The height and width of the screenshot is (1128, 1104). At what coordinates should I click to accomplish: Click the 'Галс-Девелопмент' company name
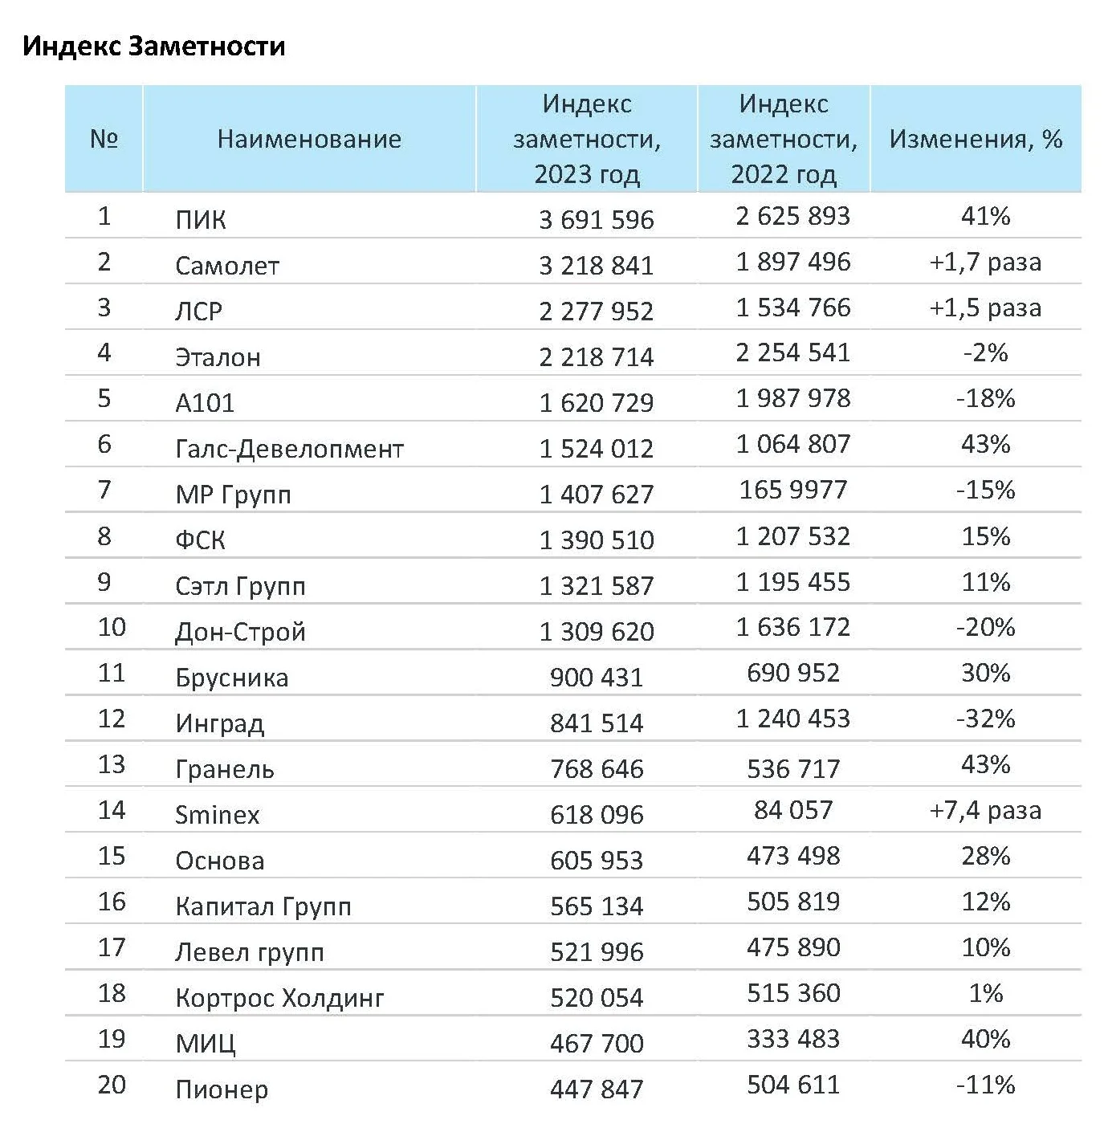(289, 448)
